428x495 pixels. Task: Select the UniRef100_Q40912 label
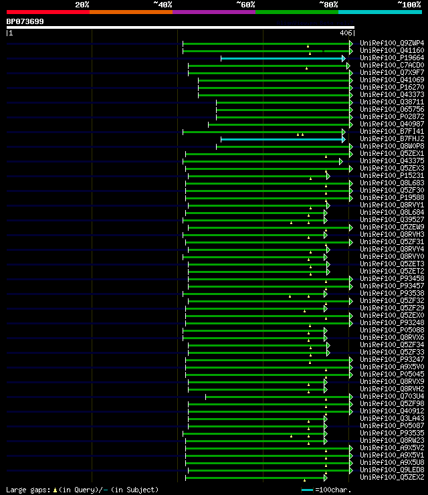pos(392,411)
